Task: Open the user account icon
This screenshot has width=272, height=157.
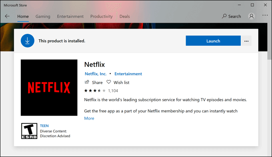Action: click(251, 16)
